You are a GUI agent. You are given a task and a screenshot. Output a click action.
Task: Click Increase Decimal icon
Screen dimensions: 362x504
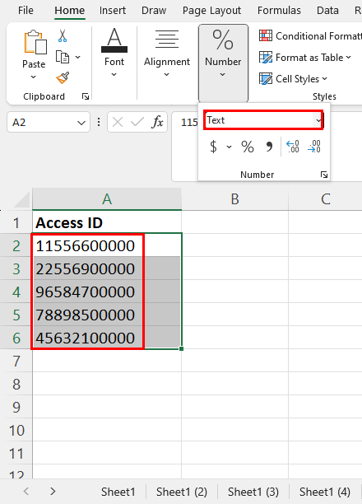click(x=293, y=147)
